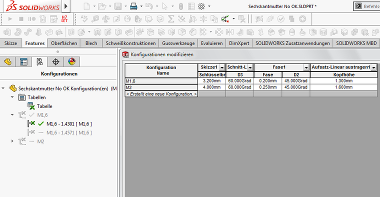Click the Print icon

(133, 6)
